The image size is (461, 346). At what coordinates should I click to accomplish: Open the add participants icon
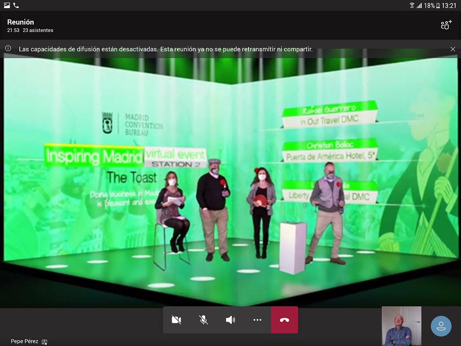(446, 25)
